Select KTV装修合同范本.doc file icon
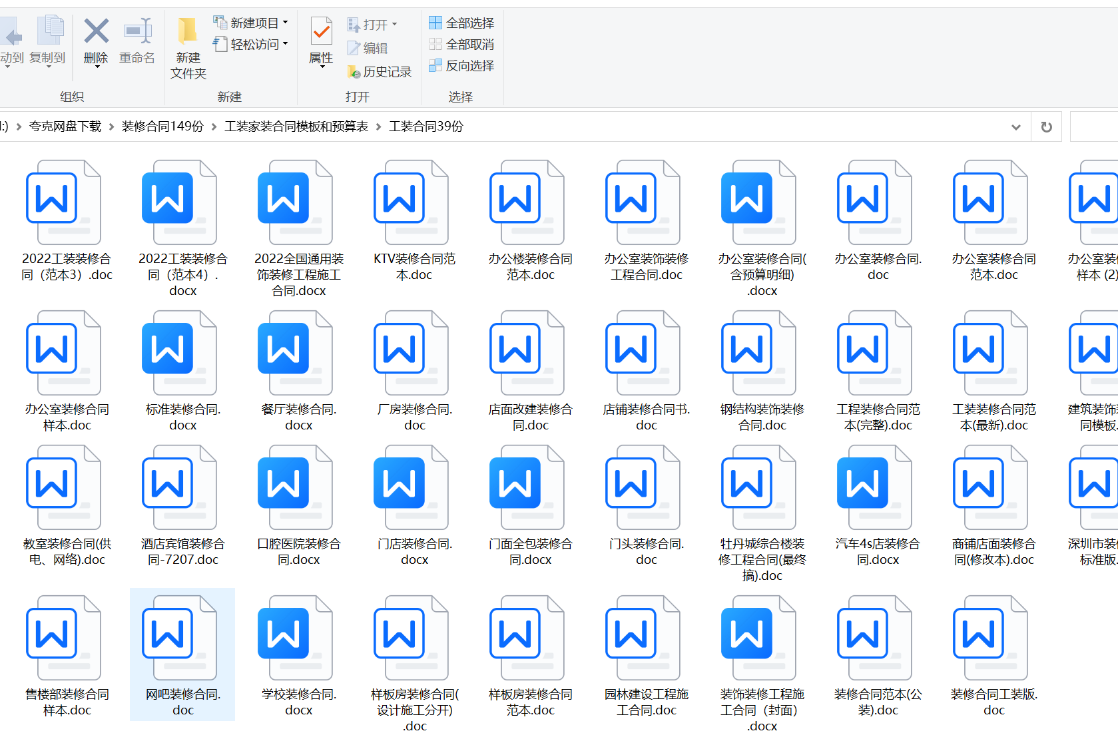Viewport: 1118px width, 747px height. [x=411, y=202]
